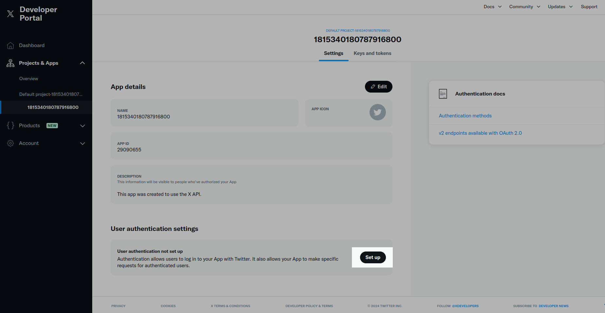Screen dimensions: 605x313
Task: Open the Support link in top navigation
Action: 589,7
